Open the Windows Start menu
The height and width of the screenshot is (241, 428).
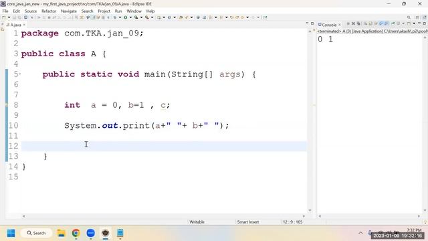pos(11,233)
